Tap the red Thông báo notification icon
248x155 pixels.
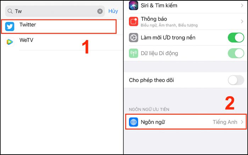(134, 22)
